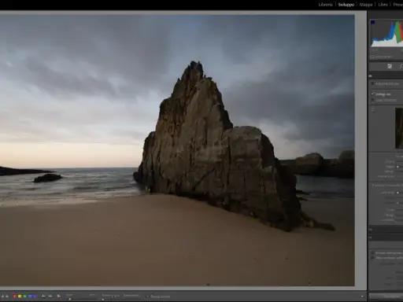Click the dark detail preview thumbnail
This screenshot has width=403, height=302.
tap(399, 128)
